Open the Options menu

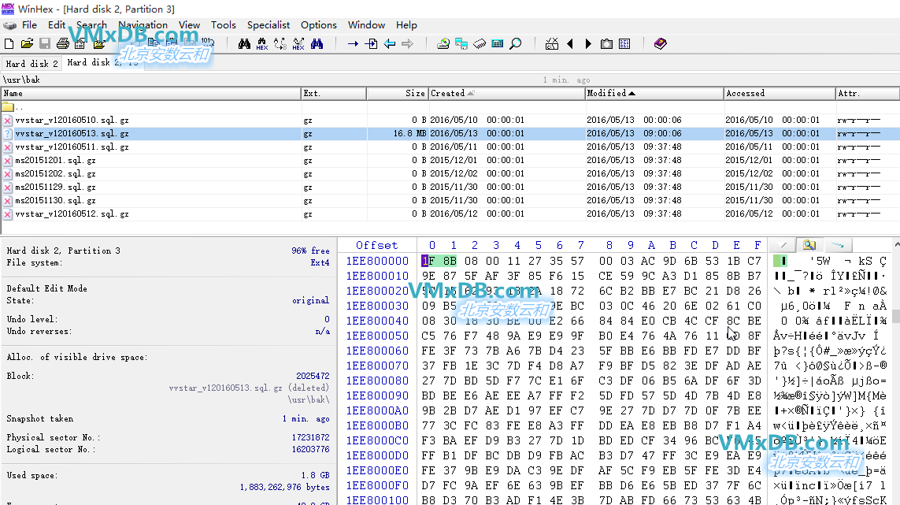tap(319, 24)
